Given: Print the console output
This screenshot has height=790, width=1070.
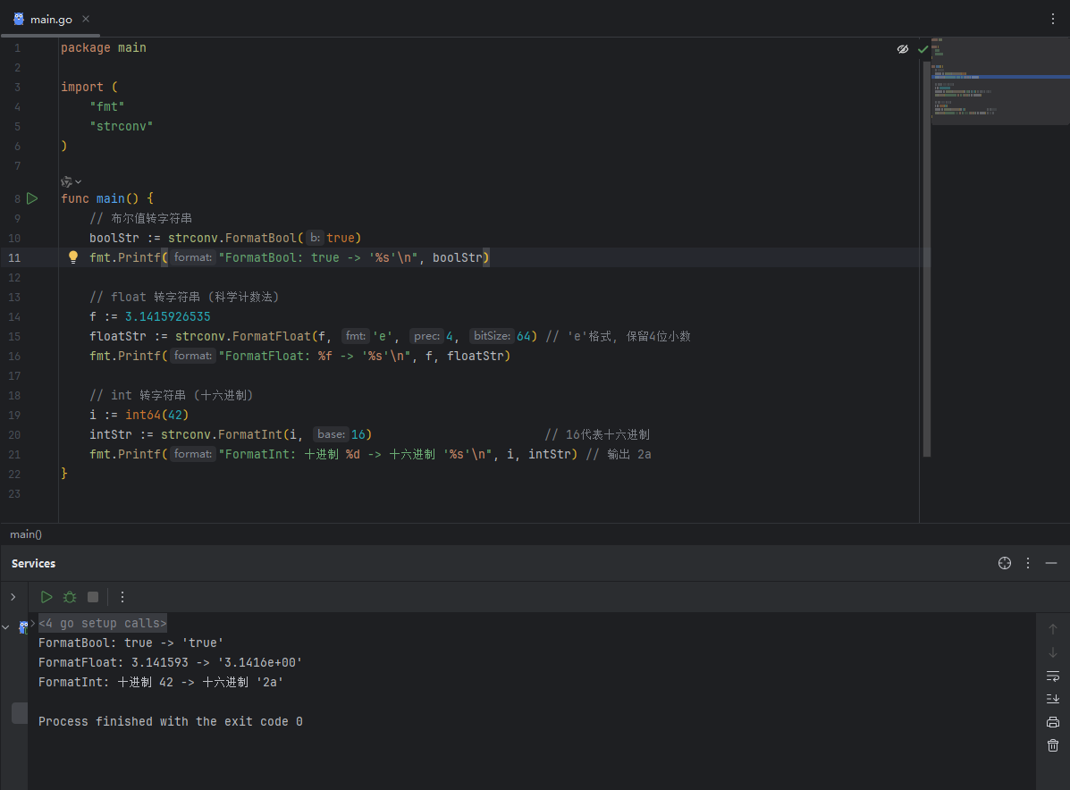Looking at the screenshot, I should pyautogui.click(x=1052, y=722).
